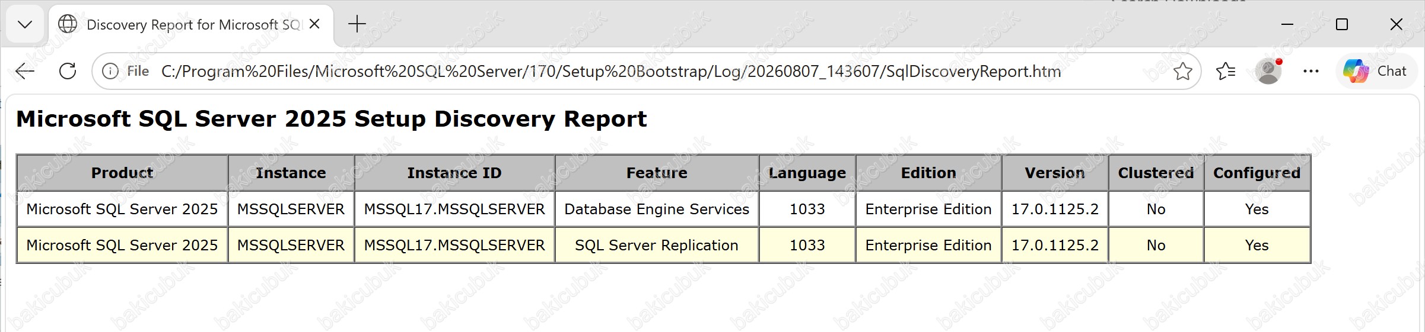Open Settings and more three-dot menu

[x=1311, y=72]
